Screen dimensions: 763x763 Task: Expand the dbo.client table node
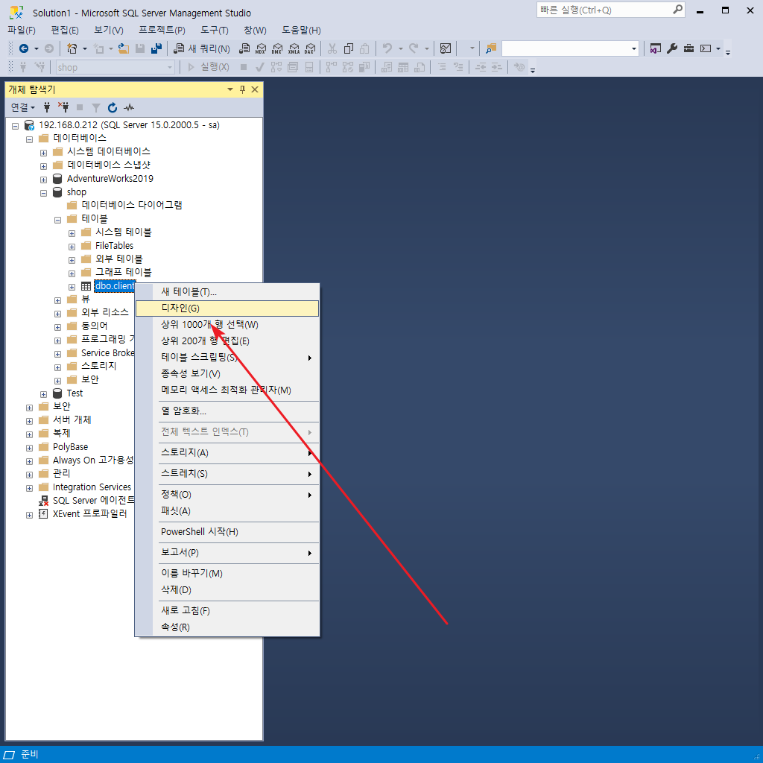click(72, 287)
